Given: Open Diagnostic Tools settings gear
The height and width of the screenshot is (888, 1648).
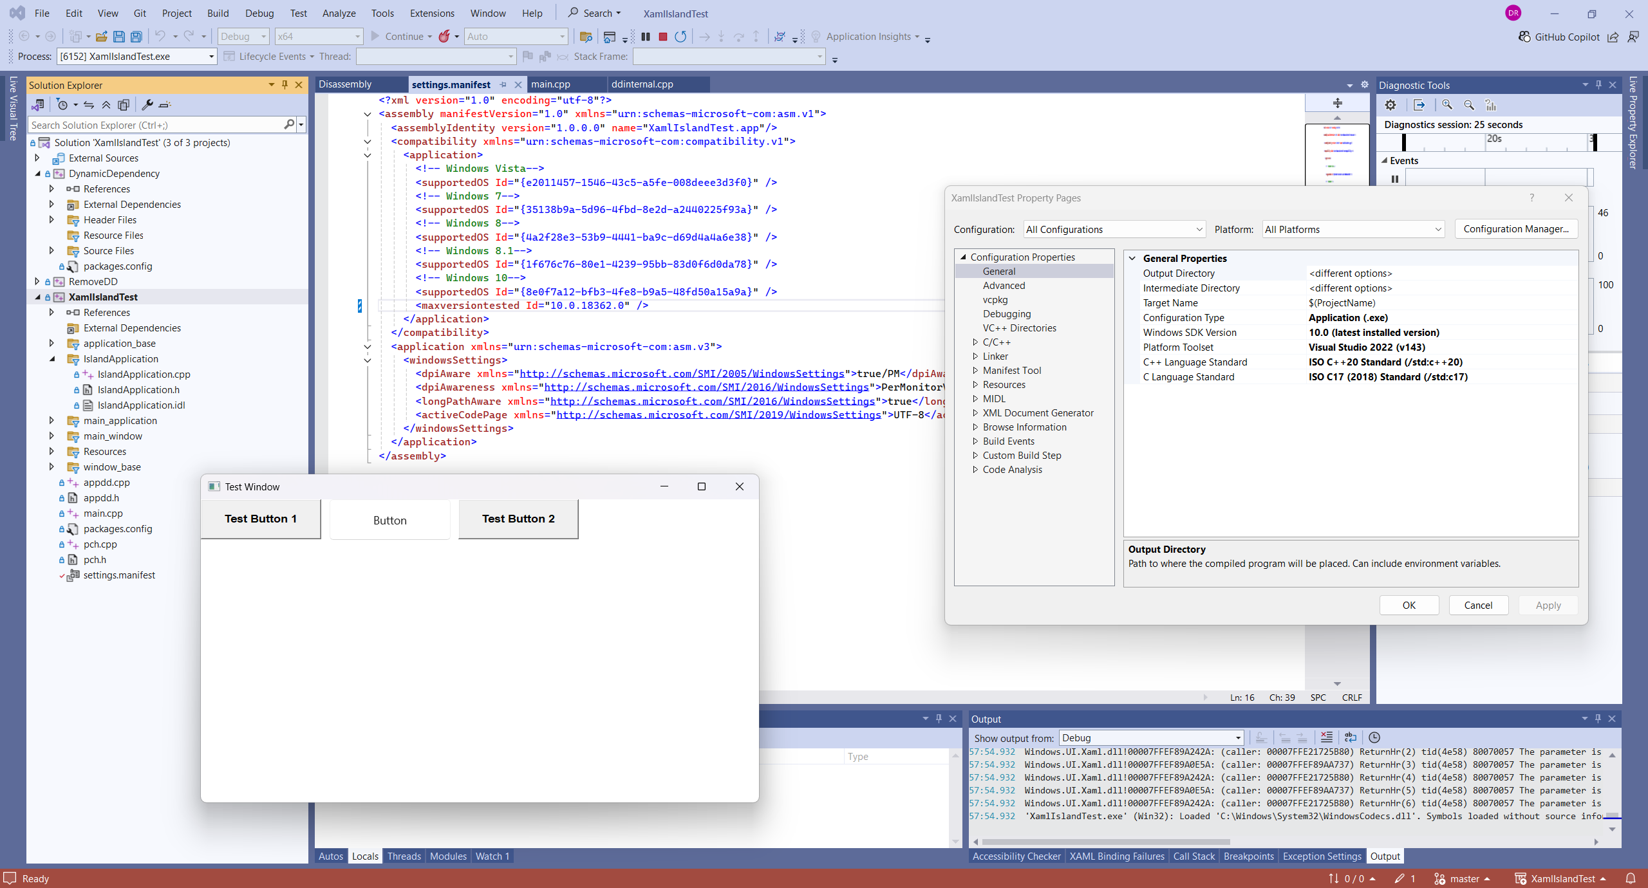Looking at the screenshot, I should [1390, 105].
